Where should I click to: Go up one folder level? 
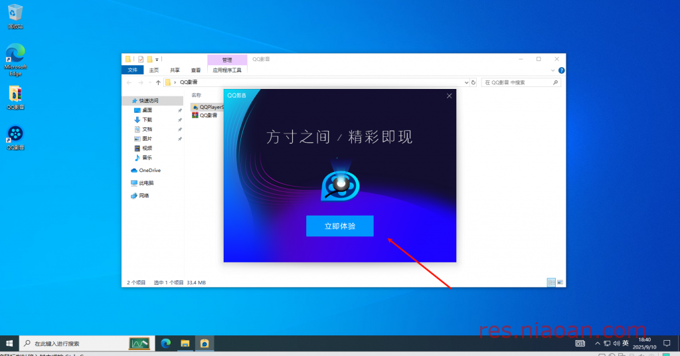pyautogui.click(x=158, y=82)
